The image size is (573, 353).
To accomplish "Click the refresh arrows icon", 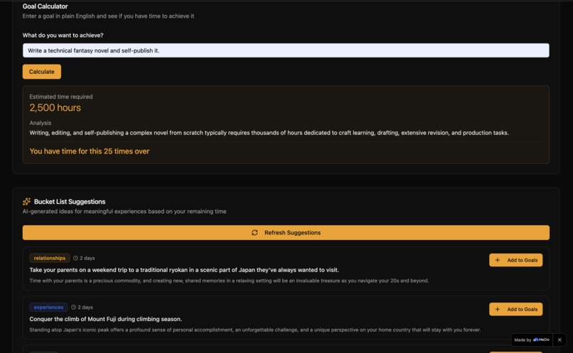I will (255, 232).
